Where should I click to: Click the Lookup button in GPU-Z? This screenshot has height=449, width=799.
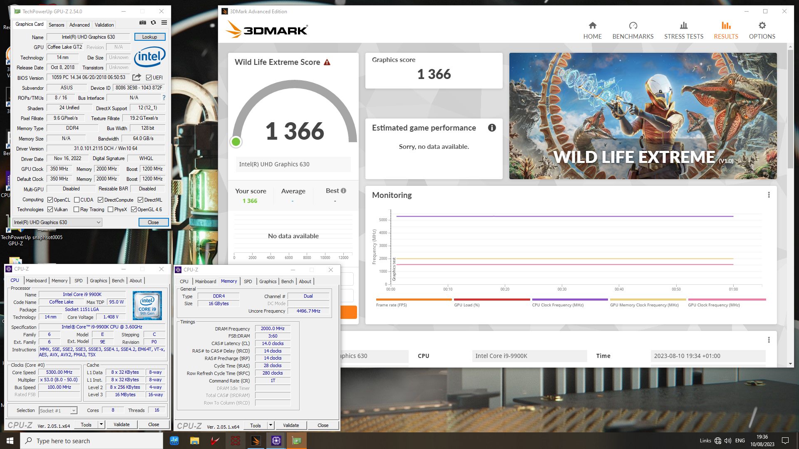point(149,37)
